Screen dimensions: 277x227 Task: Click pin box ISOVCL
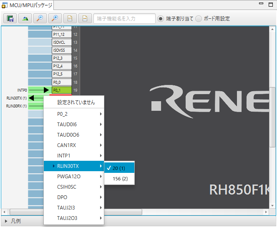[x=62, y=42]
